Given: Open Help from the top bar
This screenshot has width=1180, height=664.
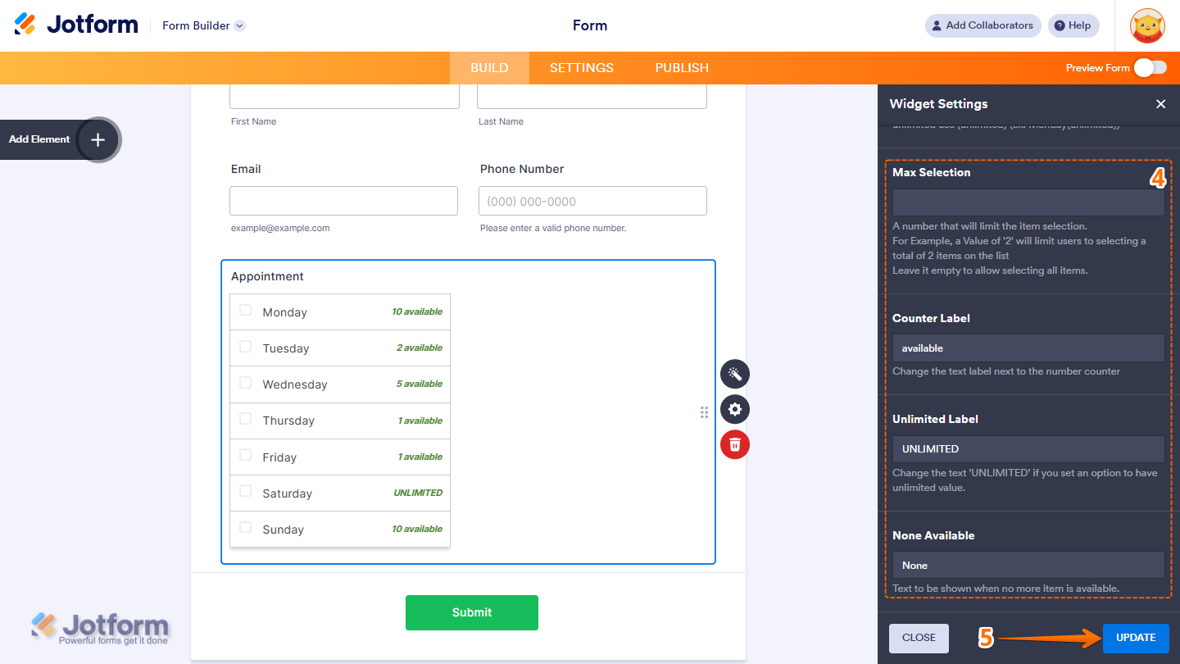Looking at the screenshot, I should click(1073, 25).
